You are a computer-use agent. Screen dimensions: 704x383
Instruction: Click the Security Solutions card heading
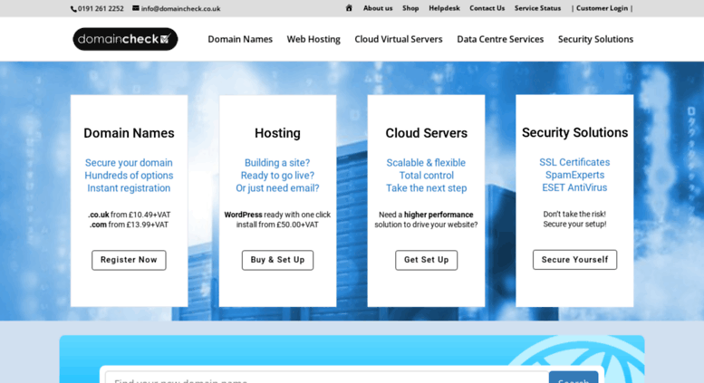(574, 133)
